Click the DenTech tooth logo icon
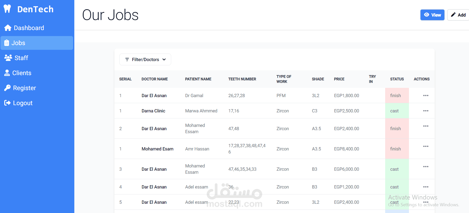The image size is (469, 213). click(8, 9)
